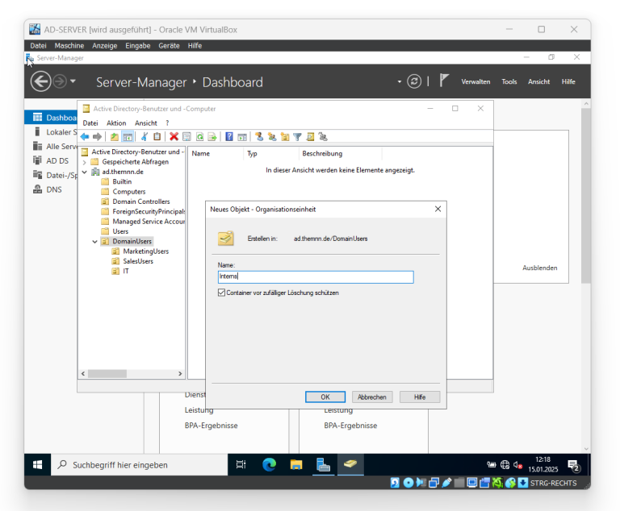The width and height of the screenshot is (620, 511).
Task: Open the VirtualBox Maschine menu
Action: [69, 46]
